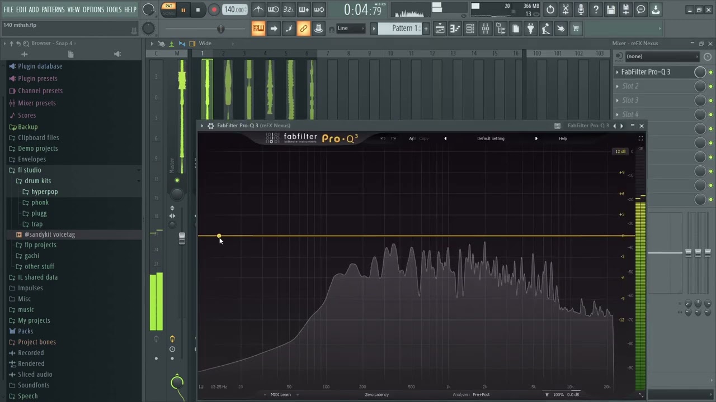Viewport: 716px width, 402px height.
Task: Select the @sandykit voicetag file
Action: (x=49, y=234)
